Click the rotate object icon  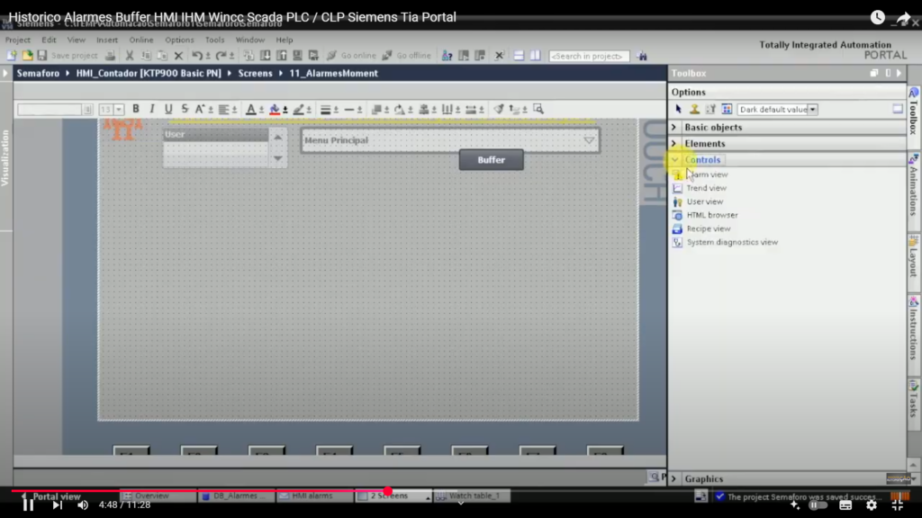pos(400,109)
